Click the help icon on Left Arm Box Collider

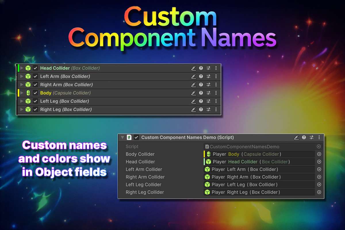coord(201,76)
